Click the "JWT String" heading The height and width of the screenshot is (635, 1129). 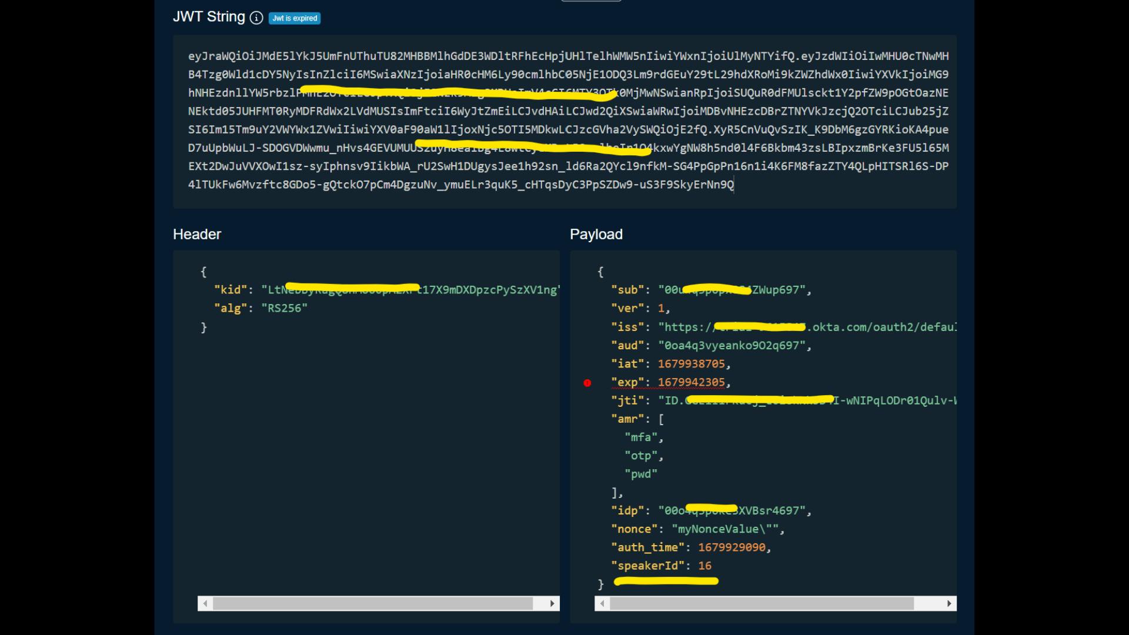(x=209, y=17)
